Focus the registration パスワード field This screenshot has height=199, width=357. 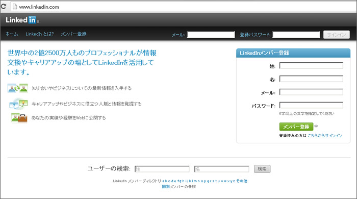311,105
